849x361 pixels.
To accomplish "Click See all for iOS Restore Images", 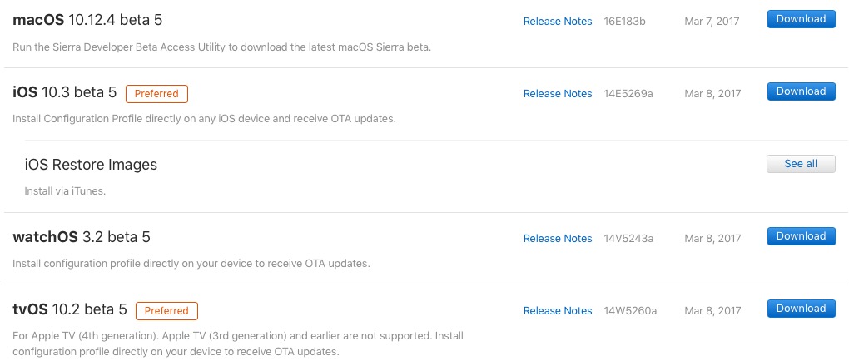I will (x=801, y=164).
